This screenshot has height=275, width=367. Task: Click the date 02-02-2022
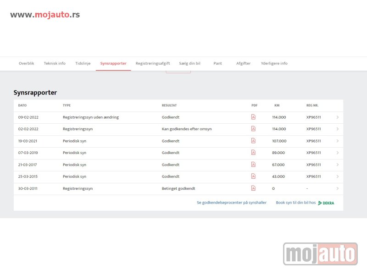click(28, 129)
